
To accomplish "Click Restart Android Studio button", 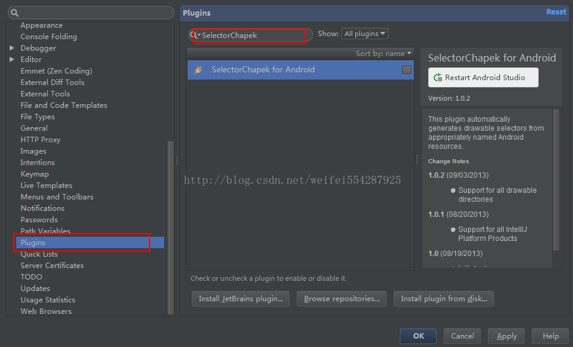I will (x=483, y=77).
